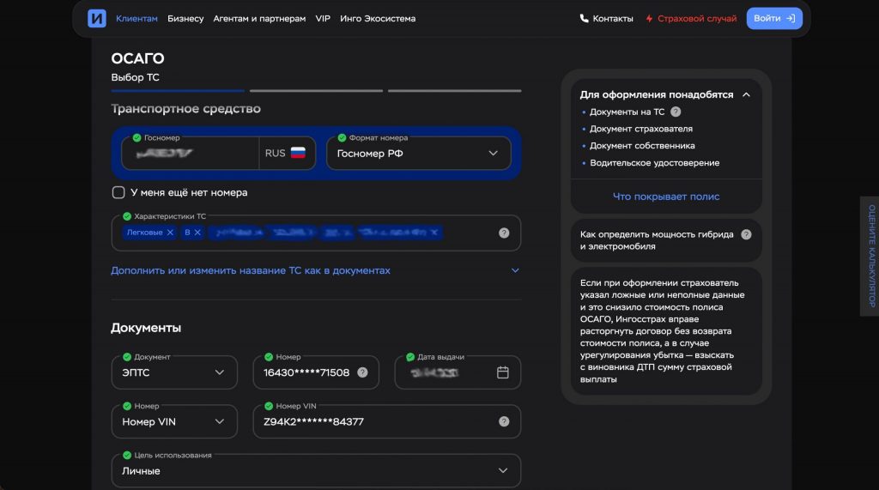Click help icon in ЭПТС Номер field

pos(362,372)
